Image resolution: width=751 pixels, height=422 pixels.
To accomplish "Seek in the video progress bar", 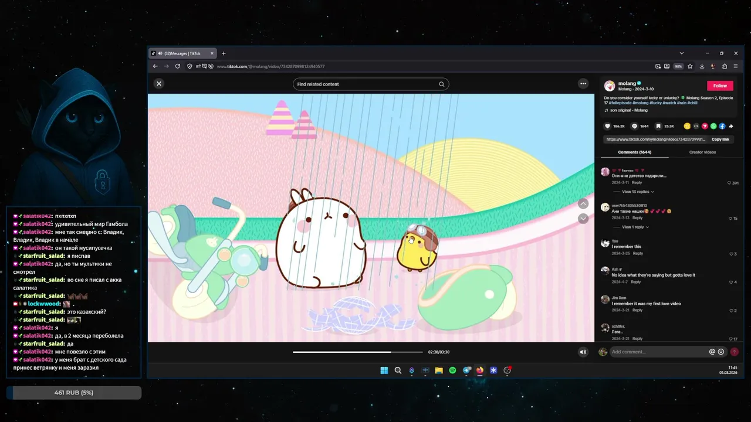I will (358, 352).
